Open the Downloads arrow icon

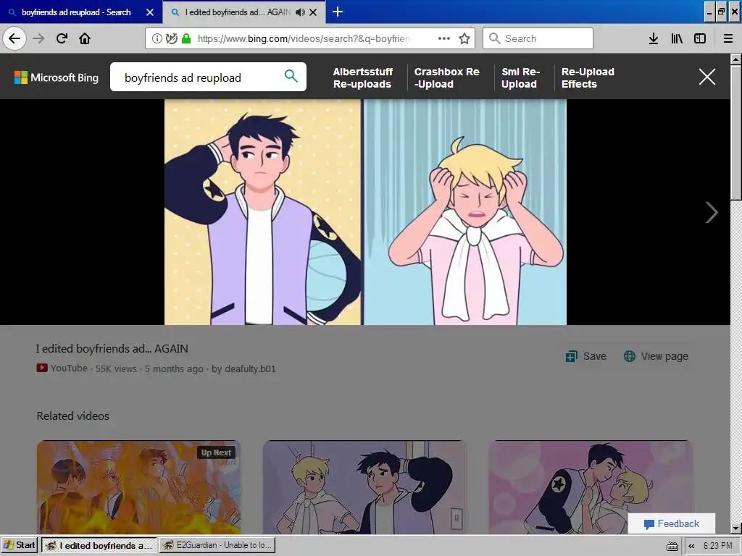(654, 38)
